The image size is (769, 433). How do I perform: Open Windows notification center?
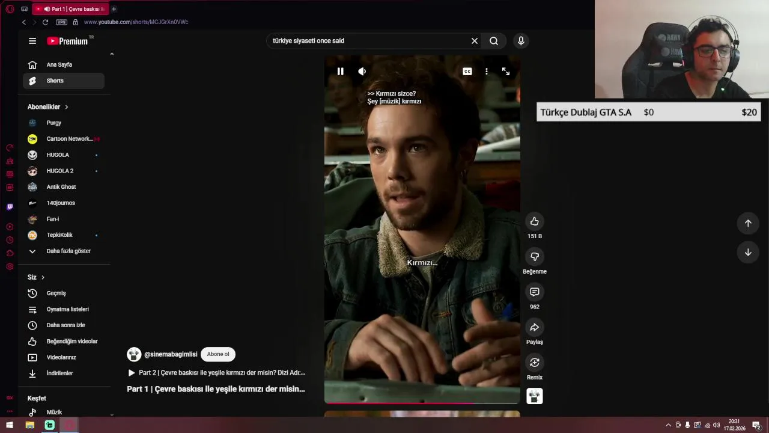click(x=756, y=425)
